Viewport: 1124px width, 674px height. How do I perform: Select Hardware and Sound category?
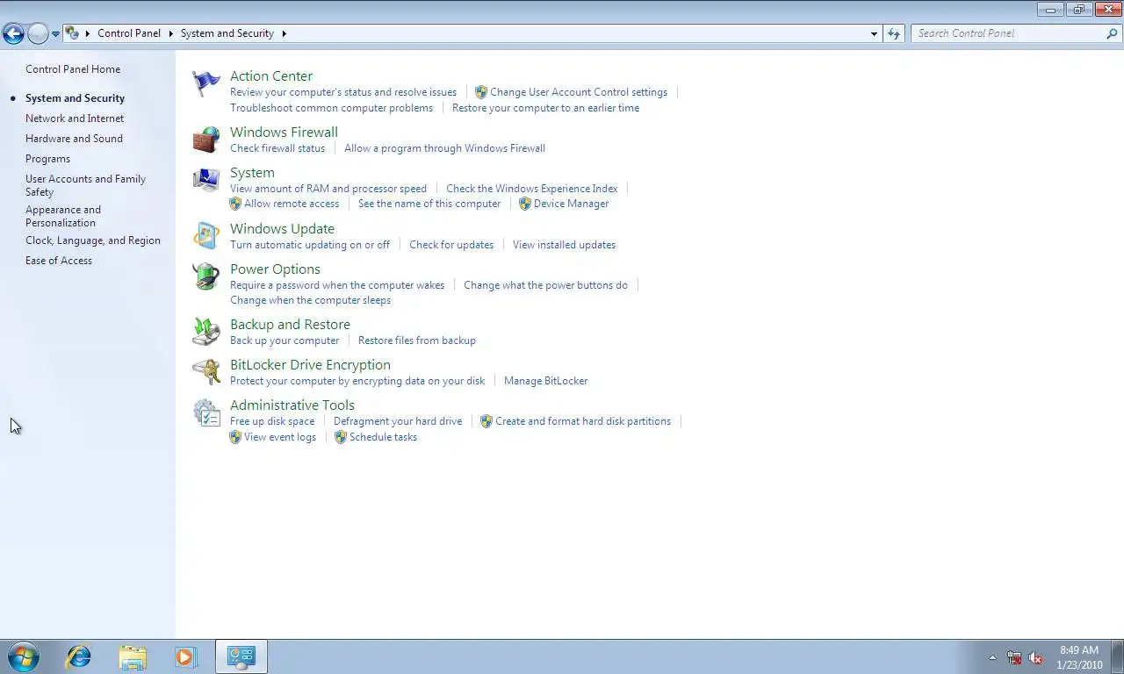[74, 139]
